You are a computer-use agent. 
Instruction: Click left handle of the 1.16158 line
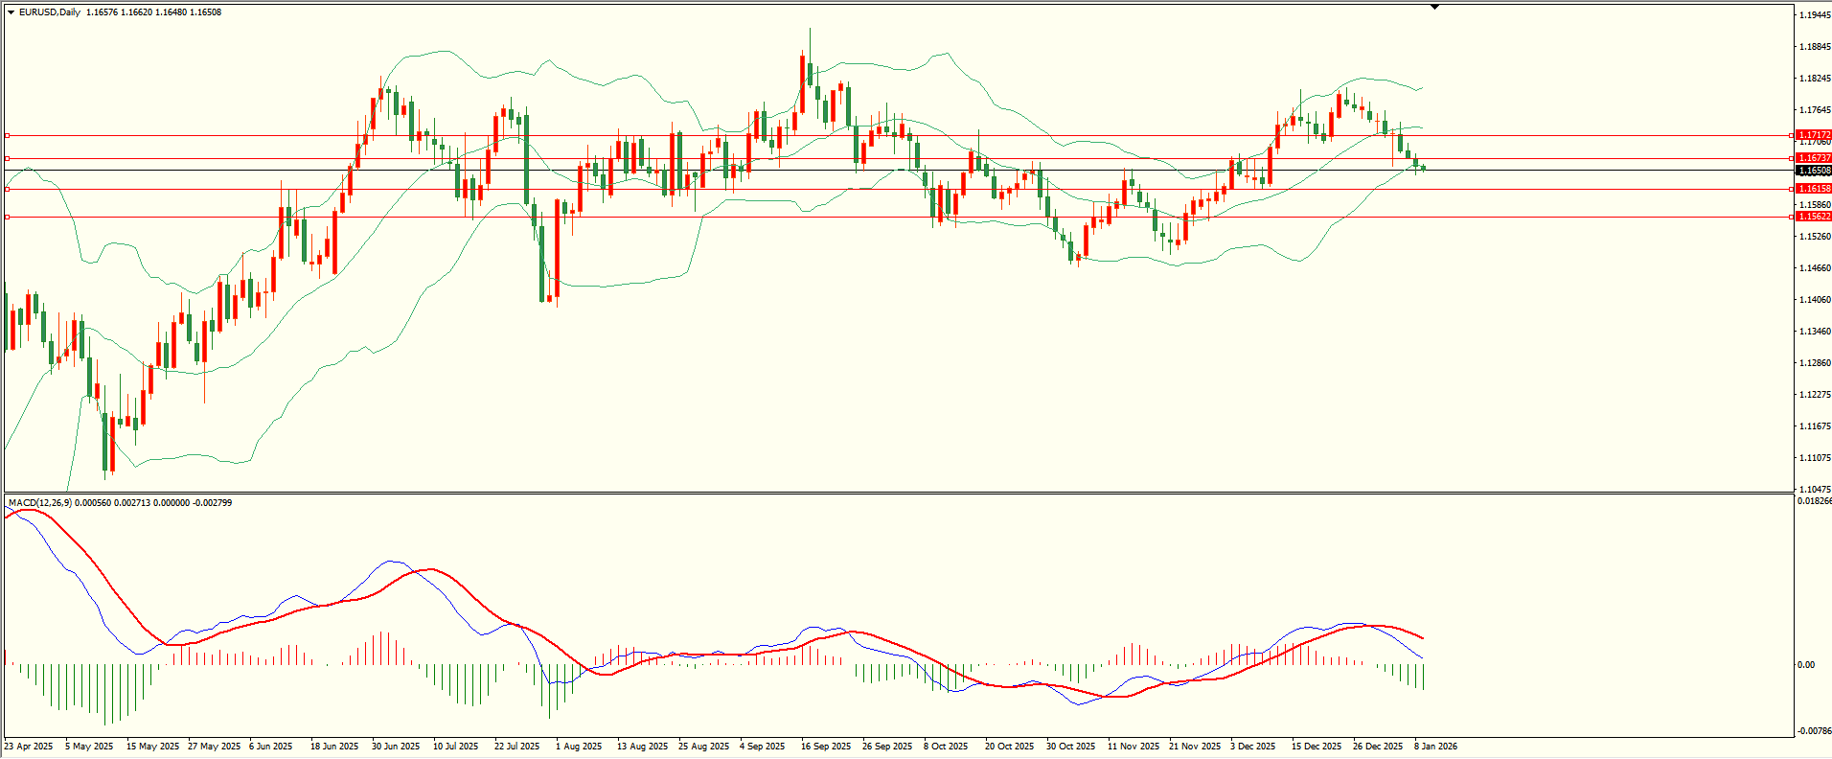8,190
